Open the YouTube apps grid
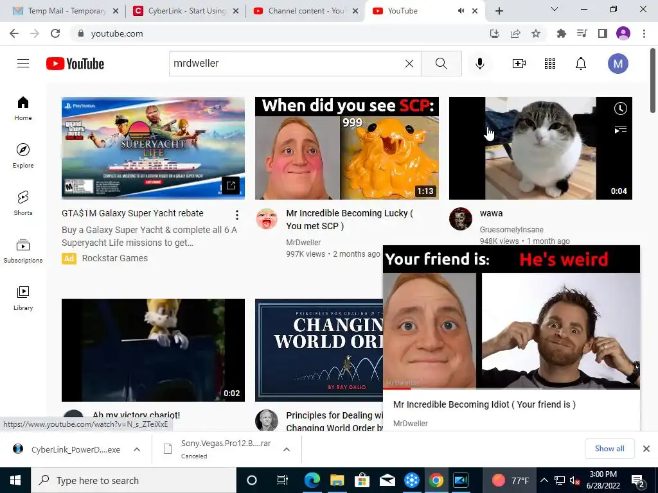The image size is (658, 493). (550, 64)
